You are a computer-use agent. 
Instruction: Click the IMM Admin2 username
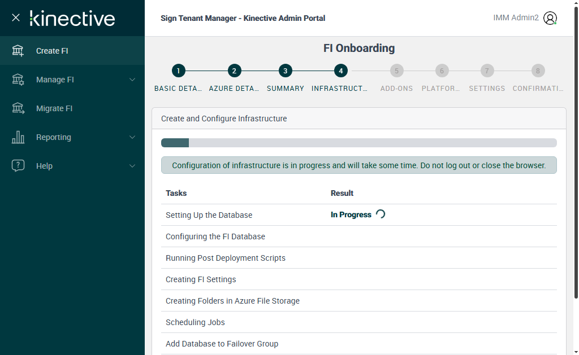516,17
